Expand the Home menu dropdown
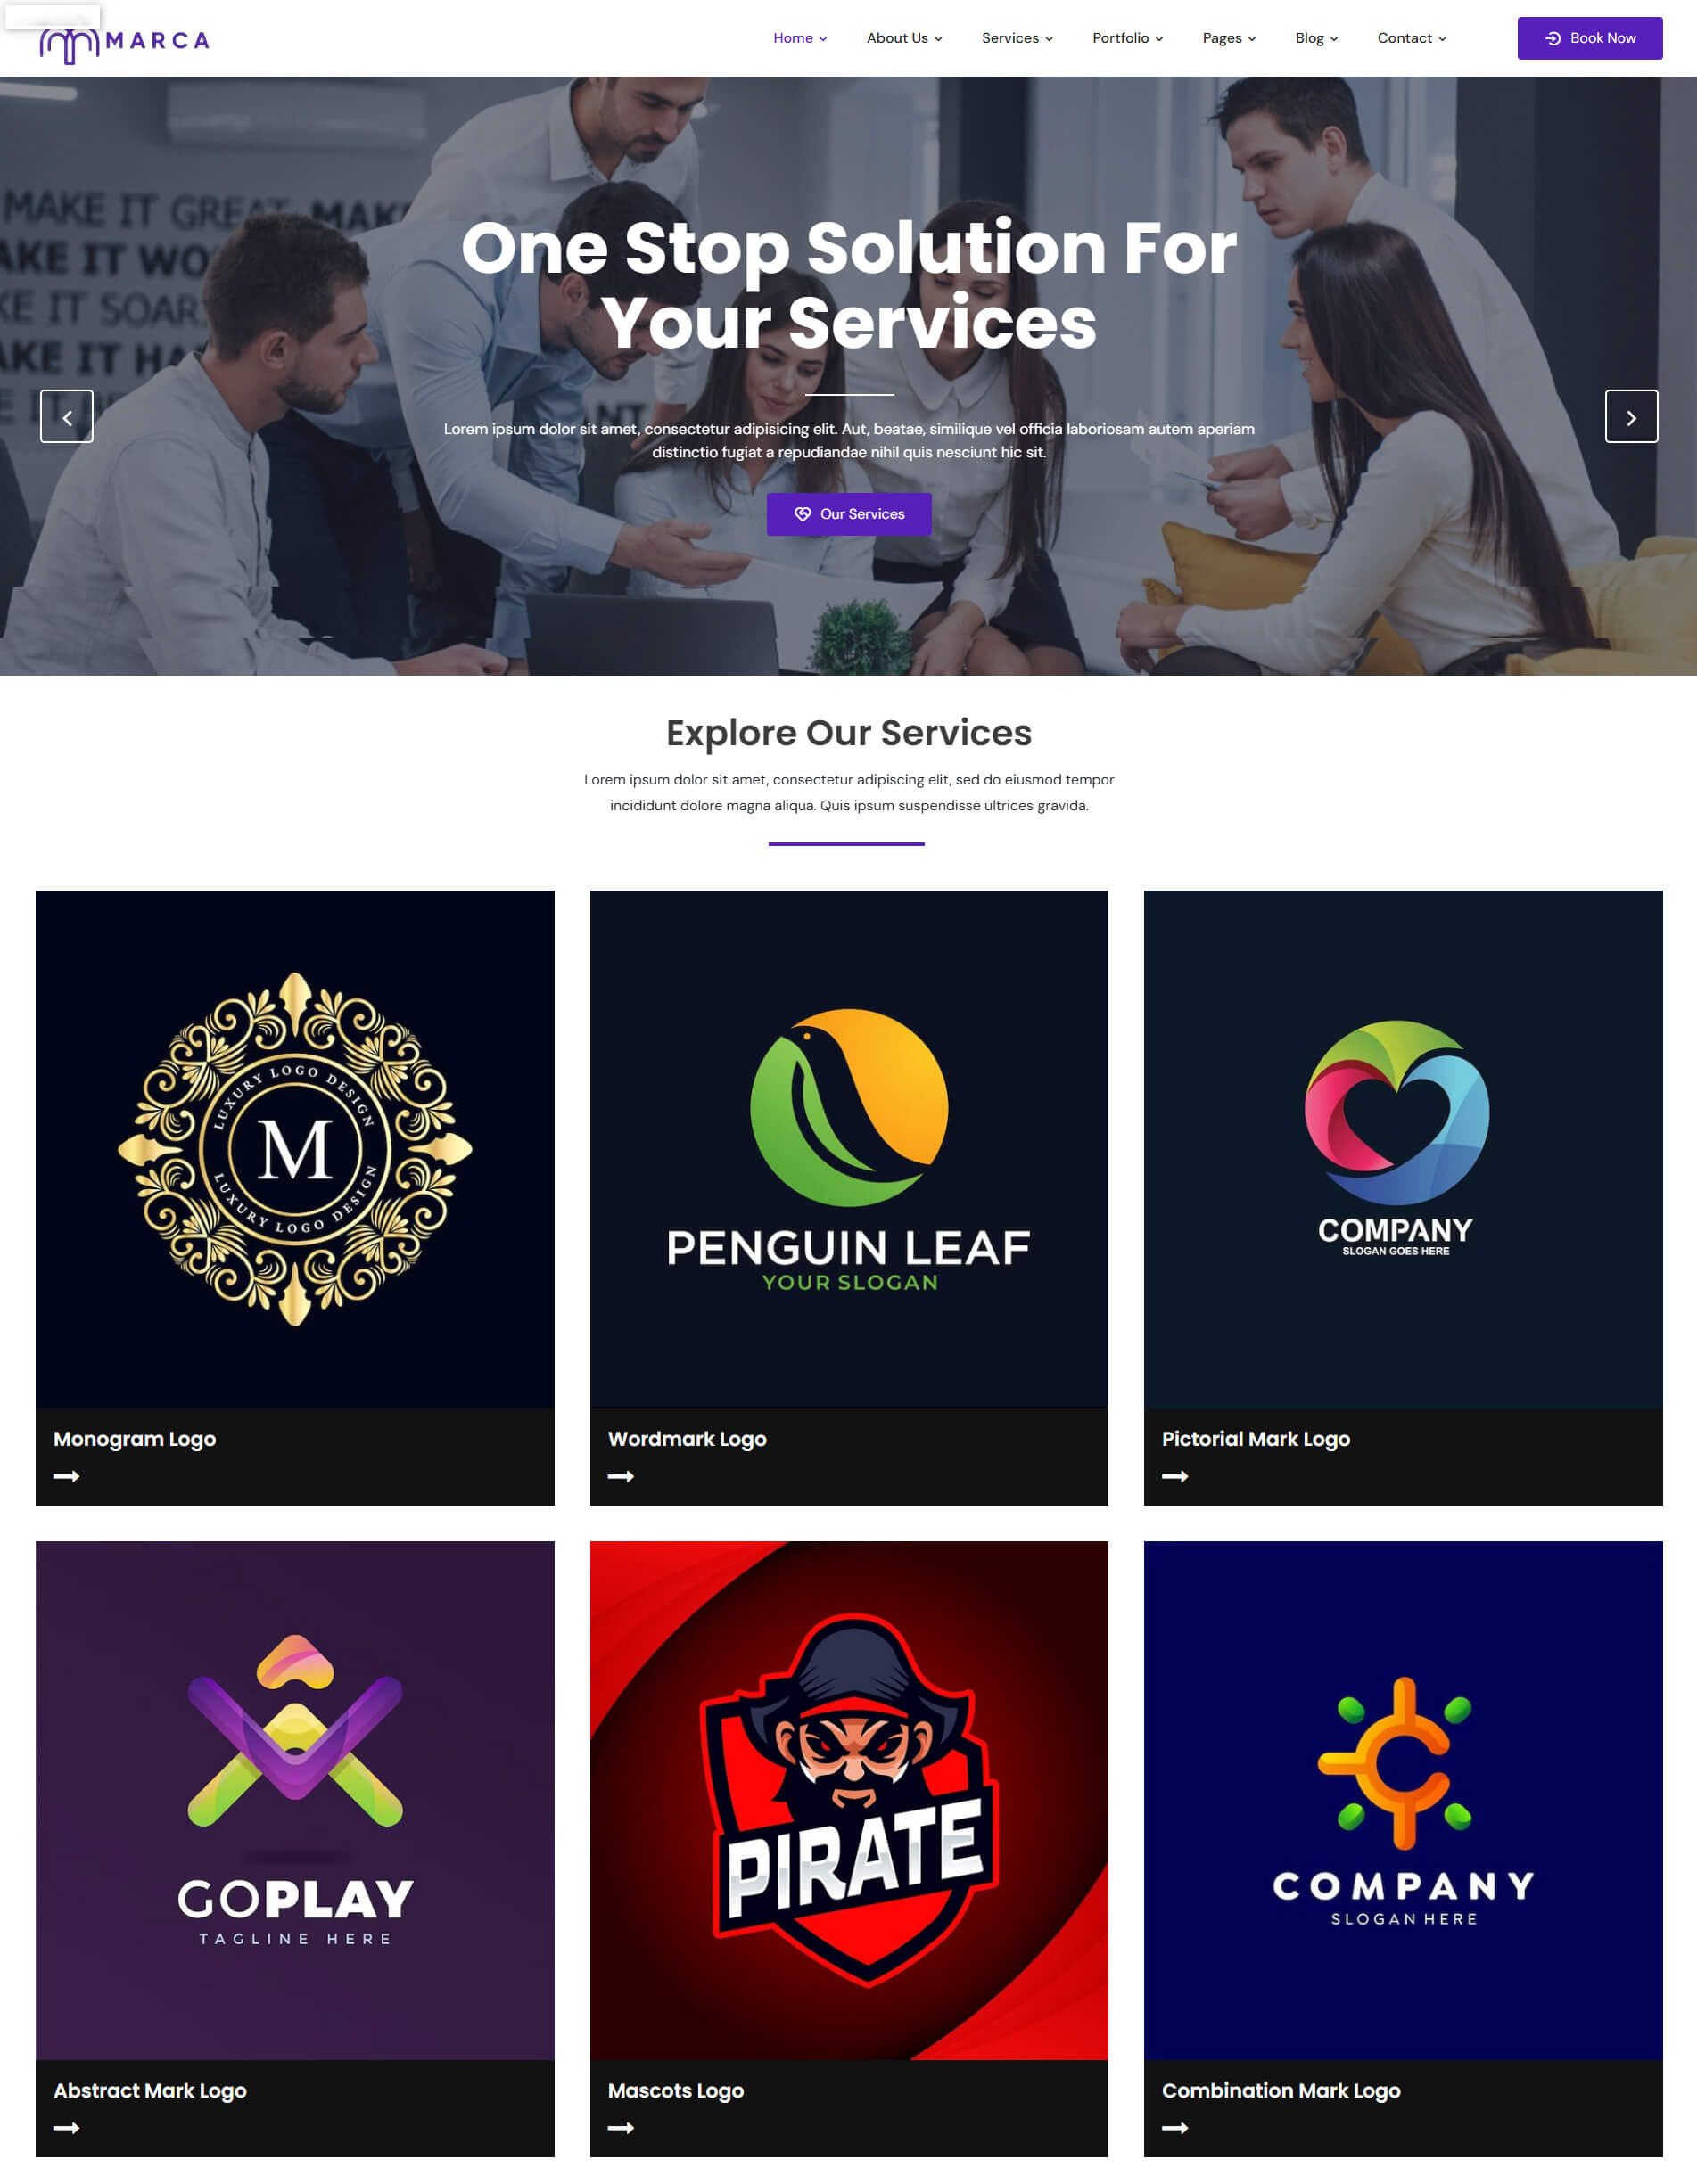This screenshot has width=1697, height=2184. 800,38
